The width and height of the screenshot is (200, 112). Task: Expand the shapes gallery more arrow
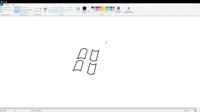click(x=65, y=12)
